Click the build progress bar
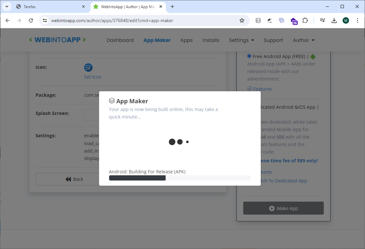The height and width of the screenshot is (249, 365). (x=180, y=178)
